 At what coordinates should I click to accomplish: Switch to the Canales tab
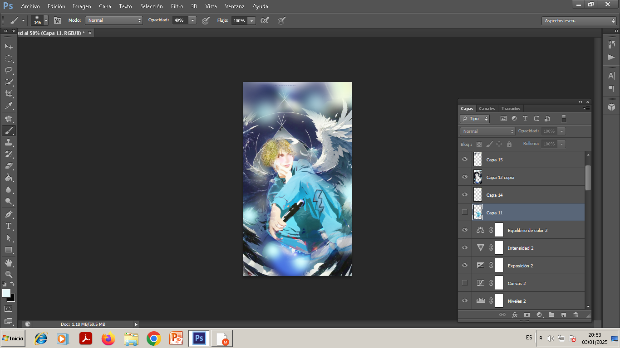pyautogui.click(x=487, y=109)
